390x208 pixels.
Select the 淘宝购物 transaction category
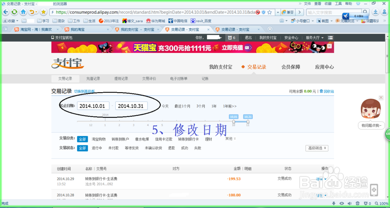pyautogui.click(x=99, y=139)
